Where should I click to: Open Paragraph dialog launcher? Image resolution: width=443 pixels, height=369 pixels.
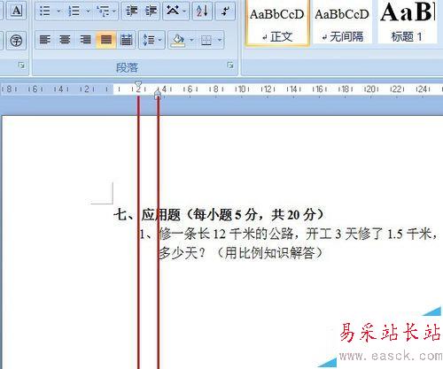(x=230, y=65)
